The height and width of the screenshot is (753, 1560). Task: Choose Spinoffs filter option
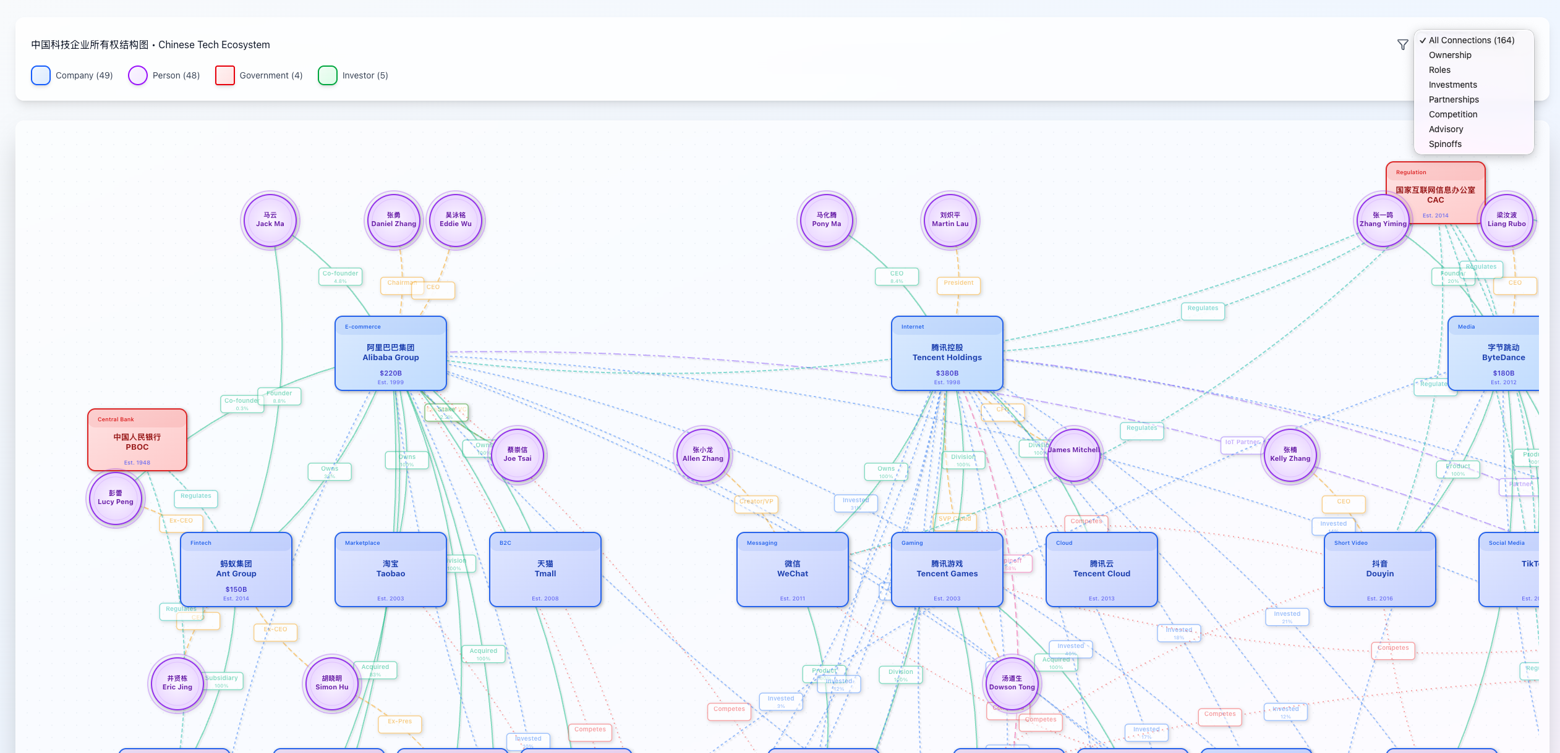point(1473,144)
